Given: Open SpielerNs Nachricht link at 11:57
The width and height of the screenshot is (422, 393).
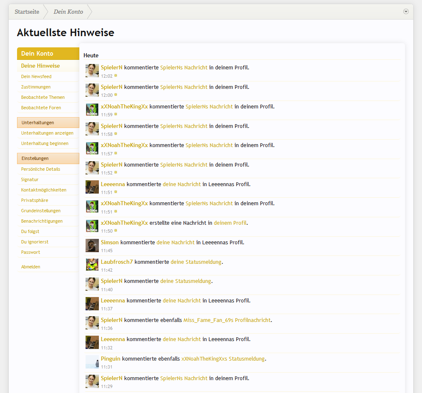Looking at the screenshot, I should click(x=209, y=145).
